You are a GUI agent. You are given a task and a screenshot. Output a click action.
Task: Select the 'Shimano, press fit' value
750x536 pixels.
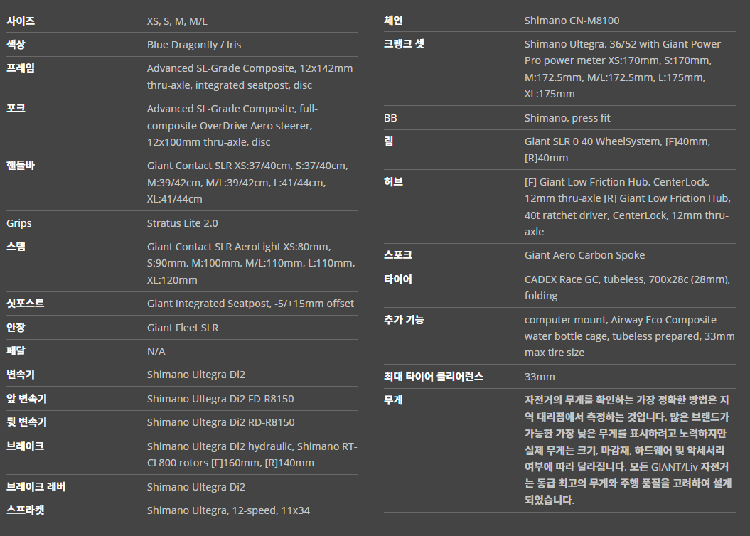[x=567, y=117]
